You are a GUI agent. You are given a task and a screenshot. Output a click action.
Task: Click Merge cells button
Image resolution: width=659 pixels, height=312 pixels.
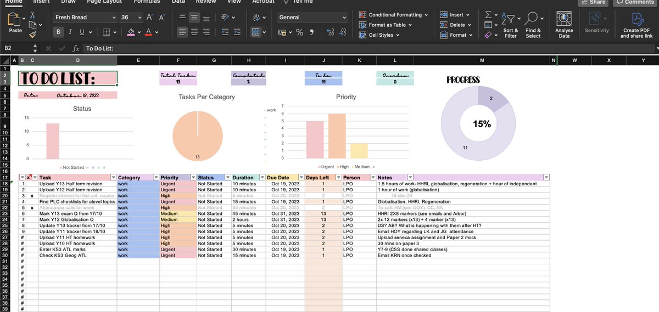click(255, 32)
